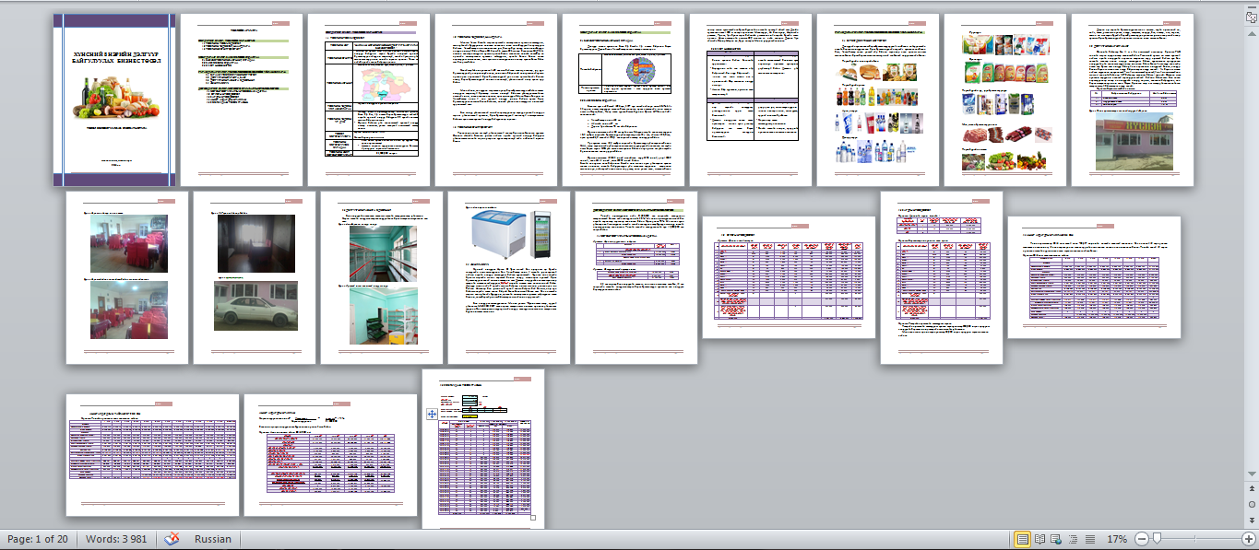This screenshot has width=1259, height=550.
Task: Click the proofing errors book icon
Action: pyautogui.click(x=172, y=539)
